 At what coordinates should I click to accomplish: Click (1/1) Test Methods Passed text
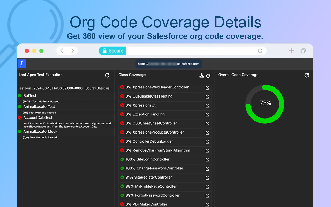39,113
